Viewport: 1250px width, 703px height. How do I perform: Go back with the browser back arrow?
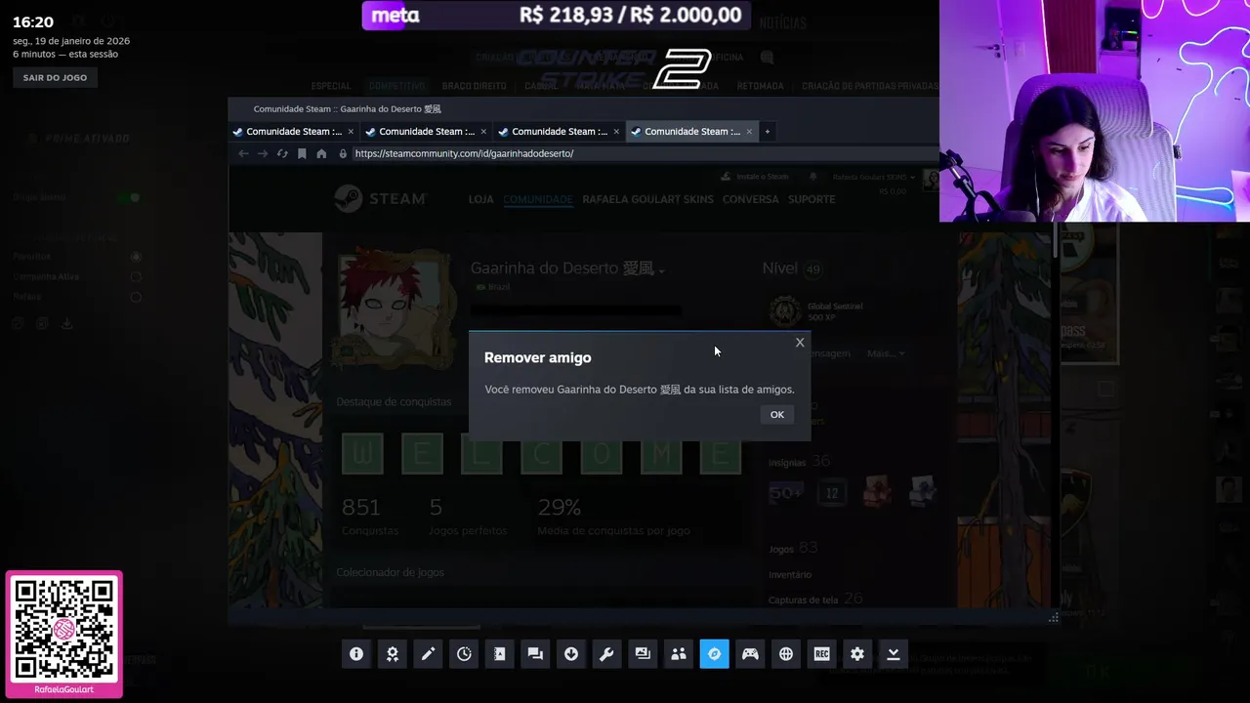(x=243, y=153)
